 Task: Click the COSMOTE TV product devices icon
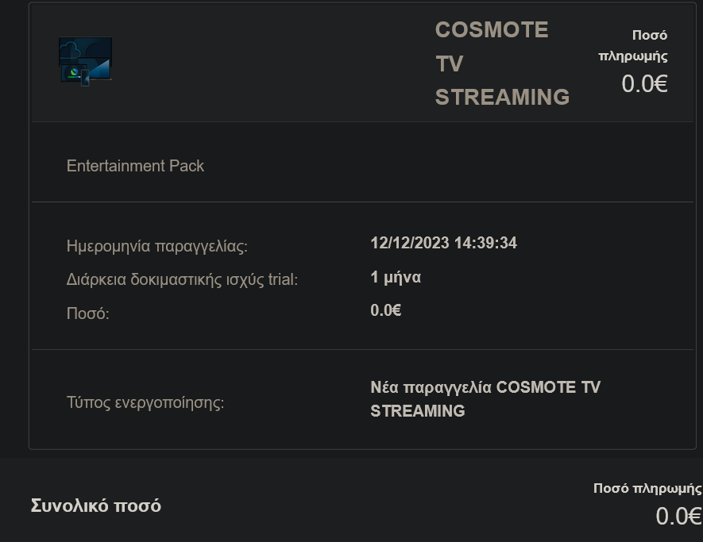click(x=85, y=61)
